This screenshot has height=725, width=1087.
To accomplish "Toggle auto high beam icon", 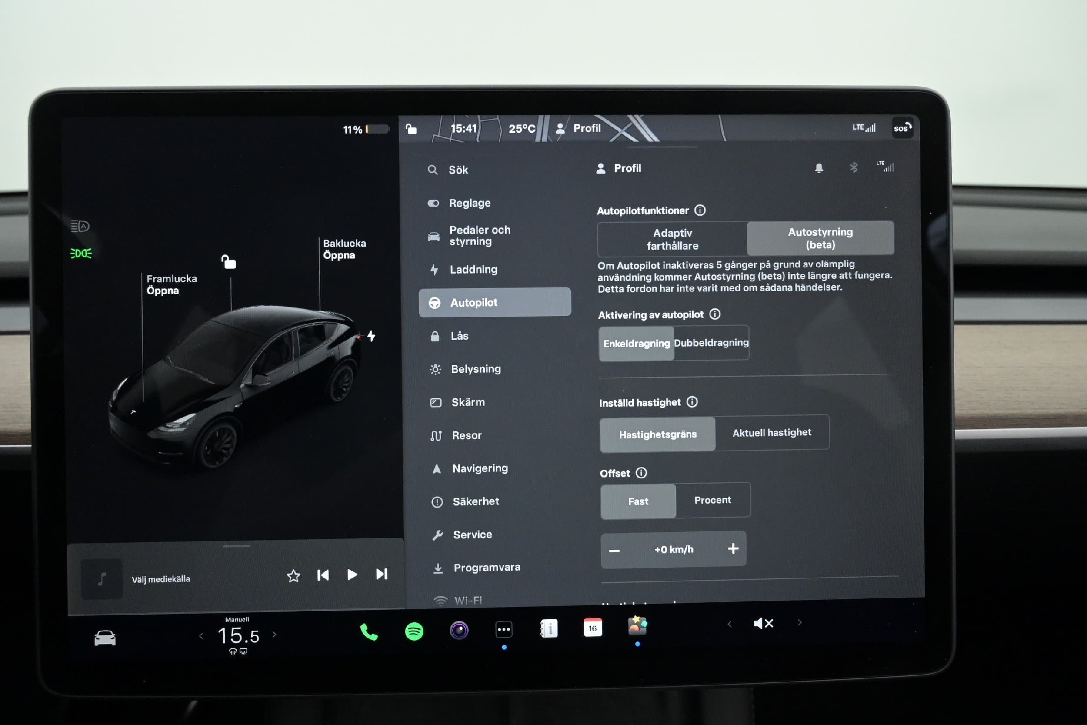I will tap(80, 226).
